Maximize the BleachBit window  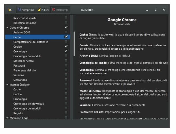[156, 10]
